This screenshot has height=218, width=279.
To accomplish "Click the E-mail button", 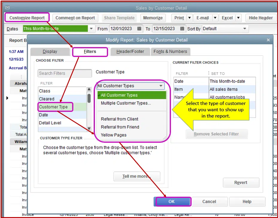I will tap(203, 18).
